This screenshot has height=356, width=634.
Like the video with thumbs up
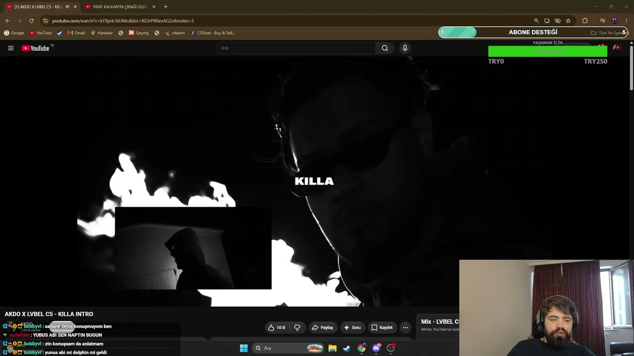click(x=277, y=327)
